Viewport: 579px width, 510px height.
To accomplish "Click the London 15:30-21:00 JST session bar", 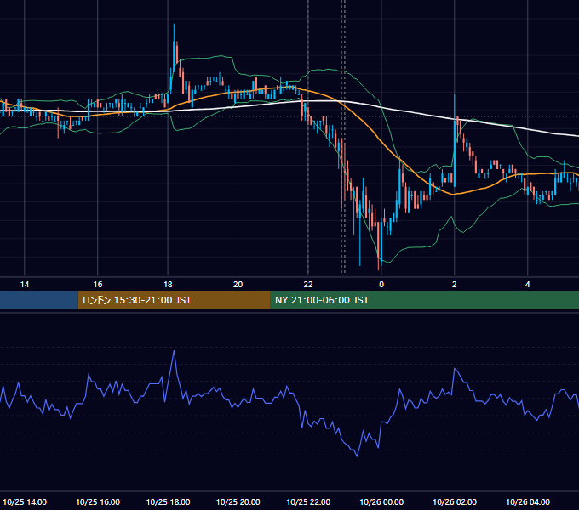I will pos(174,300).
